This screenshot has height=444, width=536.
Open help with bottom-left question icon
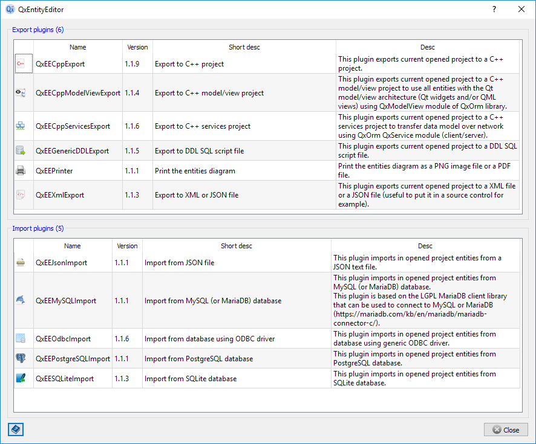(x=16, y=430)
